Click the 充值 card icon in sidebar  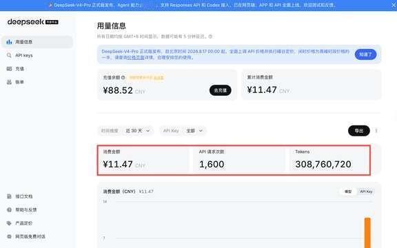9,69
